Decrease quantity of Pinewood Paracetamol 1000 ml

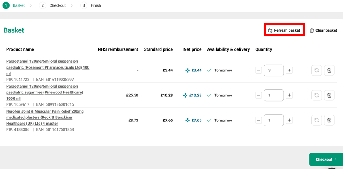coord(258,95)
